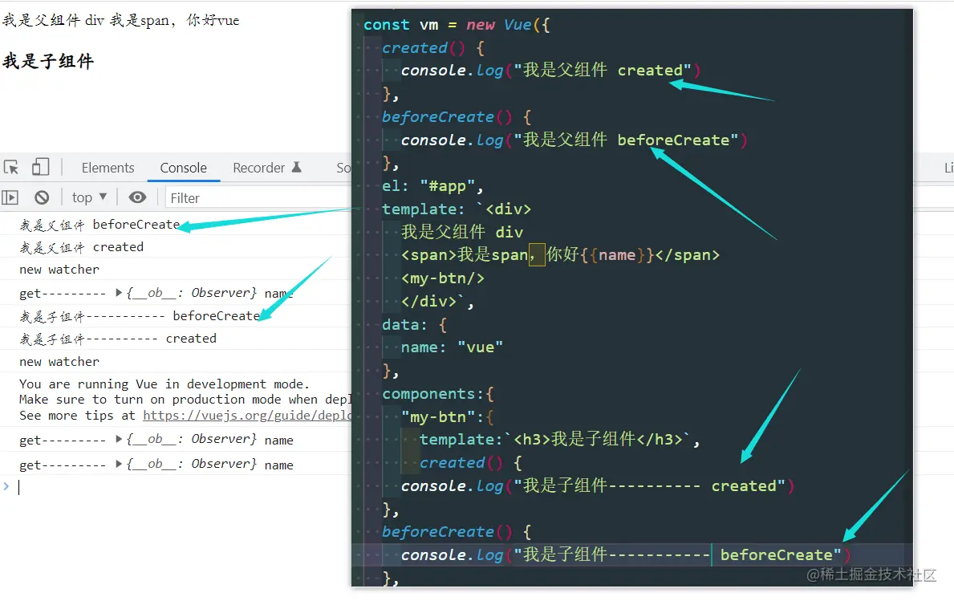
Task: Open the vuejs.org deployment guide link
Action: 247,416
